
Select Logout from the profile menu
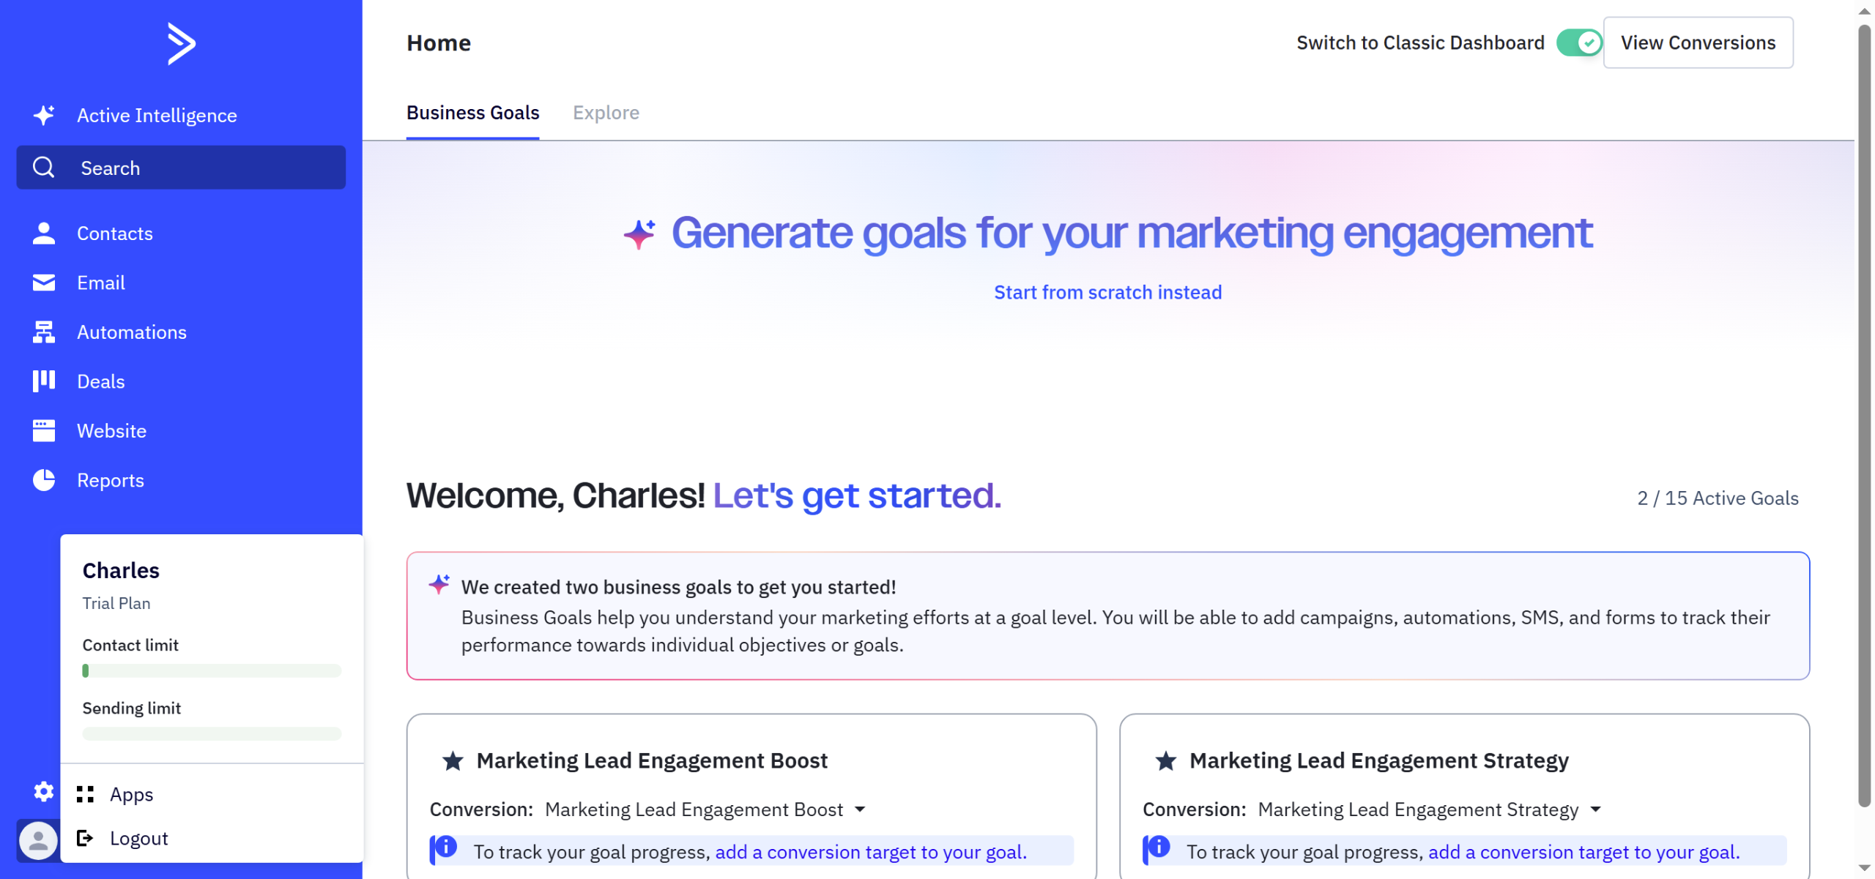pos(138,839)
